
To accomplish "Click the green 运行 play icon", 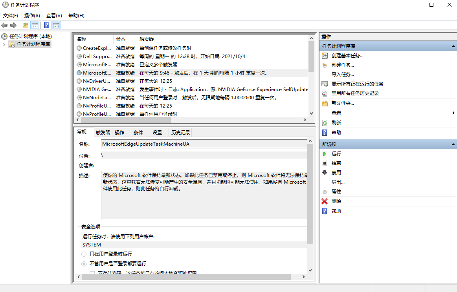I will pyautogui.click(x=325, y=154).
